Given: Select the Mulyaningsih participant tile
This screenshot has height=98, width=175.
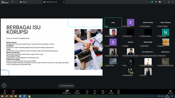Looking at the screenshot, I should (148, 42).
